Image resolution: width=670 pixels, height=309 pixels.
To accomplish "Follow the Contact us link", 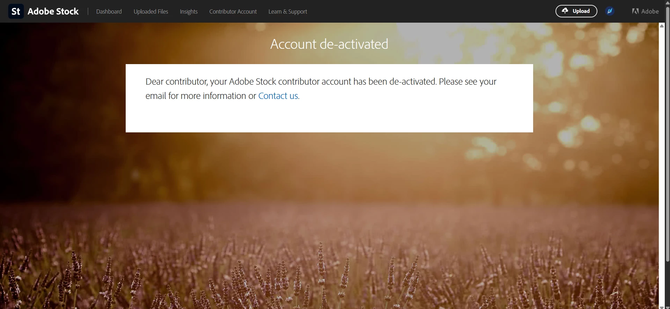I will click(x=278, y=96).
